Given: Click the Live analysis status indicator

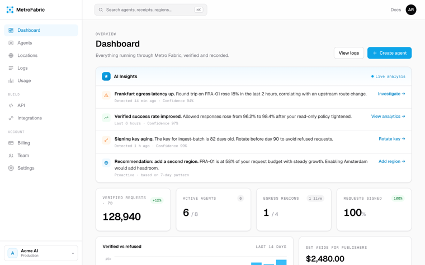Looking at the screenshot, I should 388,76.
